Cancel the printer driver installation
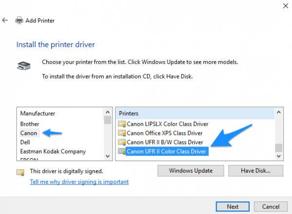Image resolution: width=292 pixels, height=214 pixels. click(x=271, y=207)
